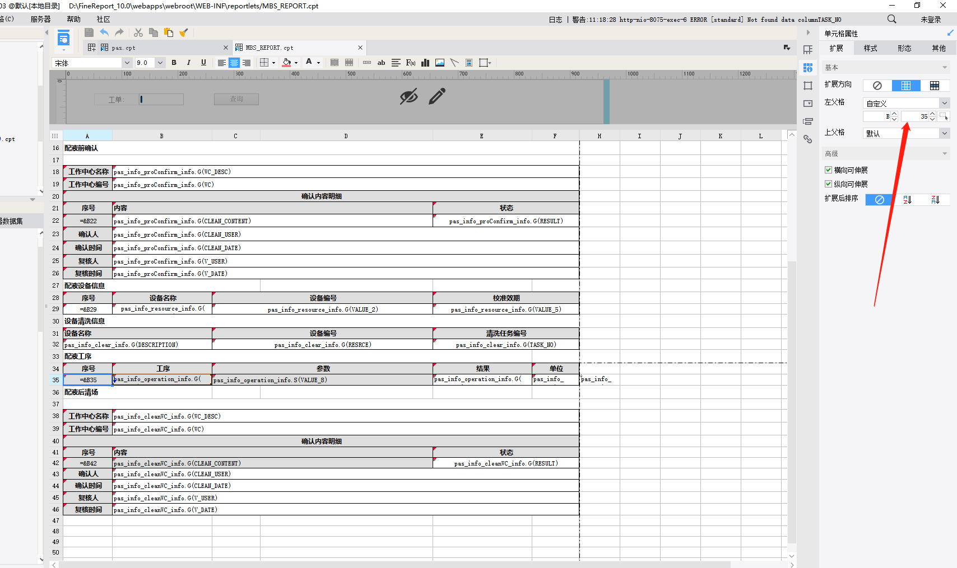
Task: Open the hyperlink panel icon
Action: (x=807, y=139)
